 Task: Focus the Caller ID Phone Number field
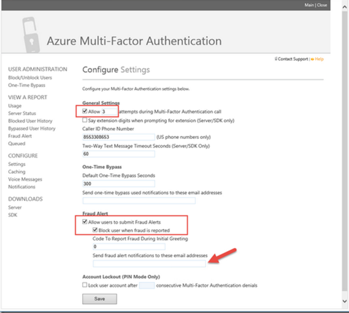119,137
